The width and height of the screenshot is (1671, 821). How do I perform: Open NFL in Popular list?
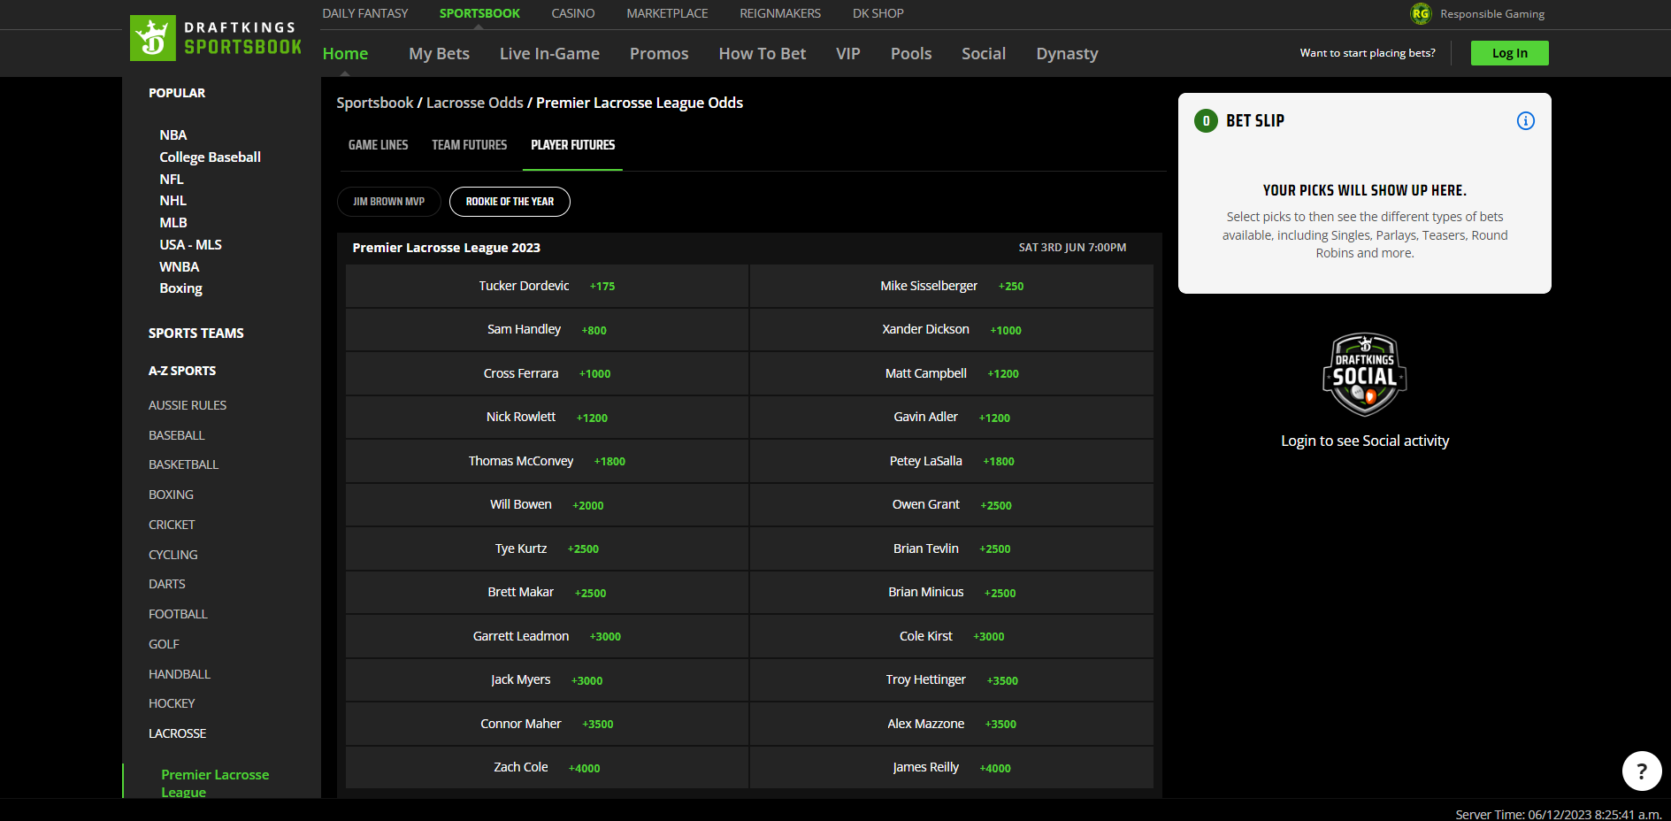172,180
